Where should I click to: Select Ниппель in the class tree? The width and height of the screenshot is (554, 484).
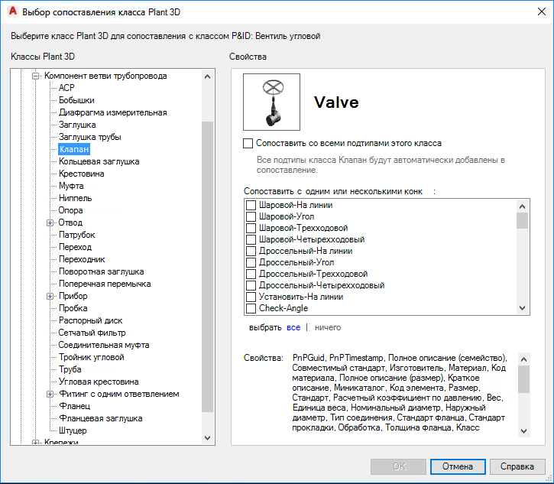pyautogui.click(x=75, y=198)
